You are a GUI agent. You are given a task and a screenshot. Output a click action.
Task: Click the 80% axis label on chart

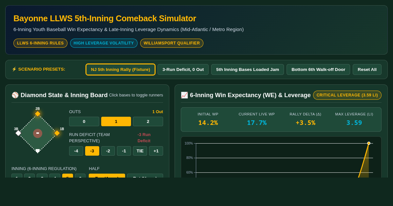click(x=190, y=158)
